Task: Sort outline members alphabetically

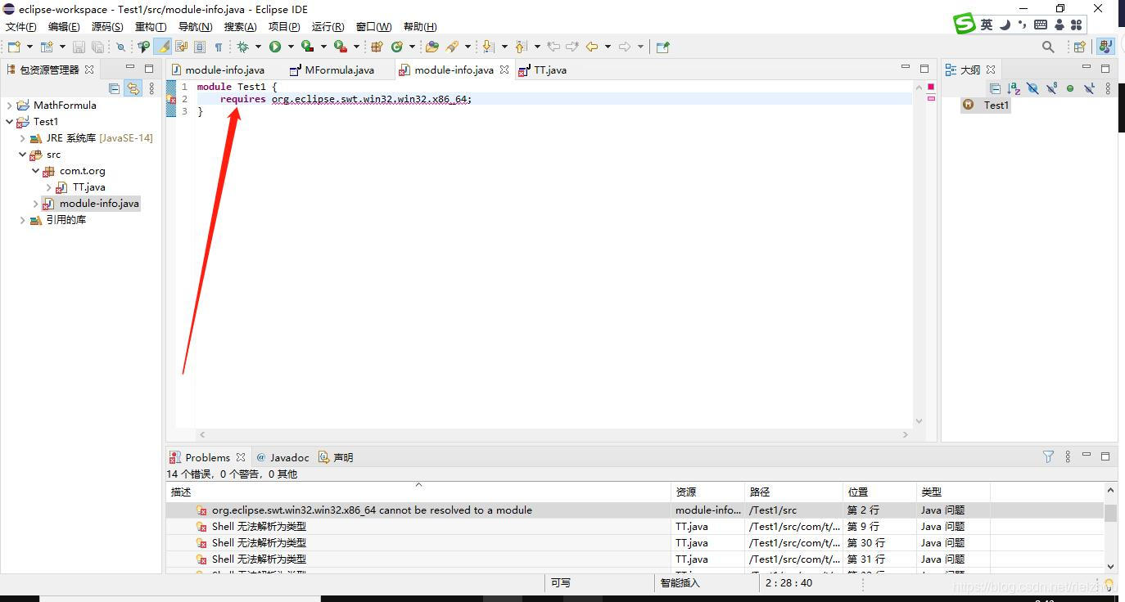Action: 1013,88
